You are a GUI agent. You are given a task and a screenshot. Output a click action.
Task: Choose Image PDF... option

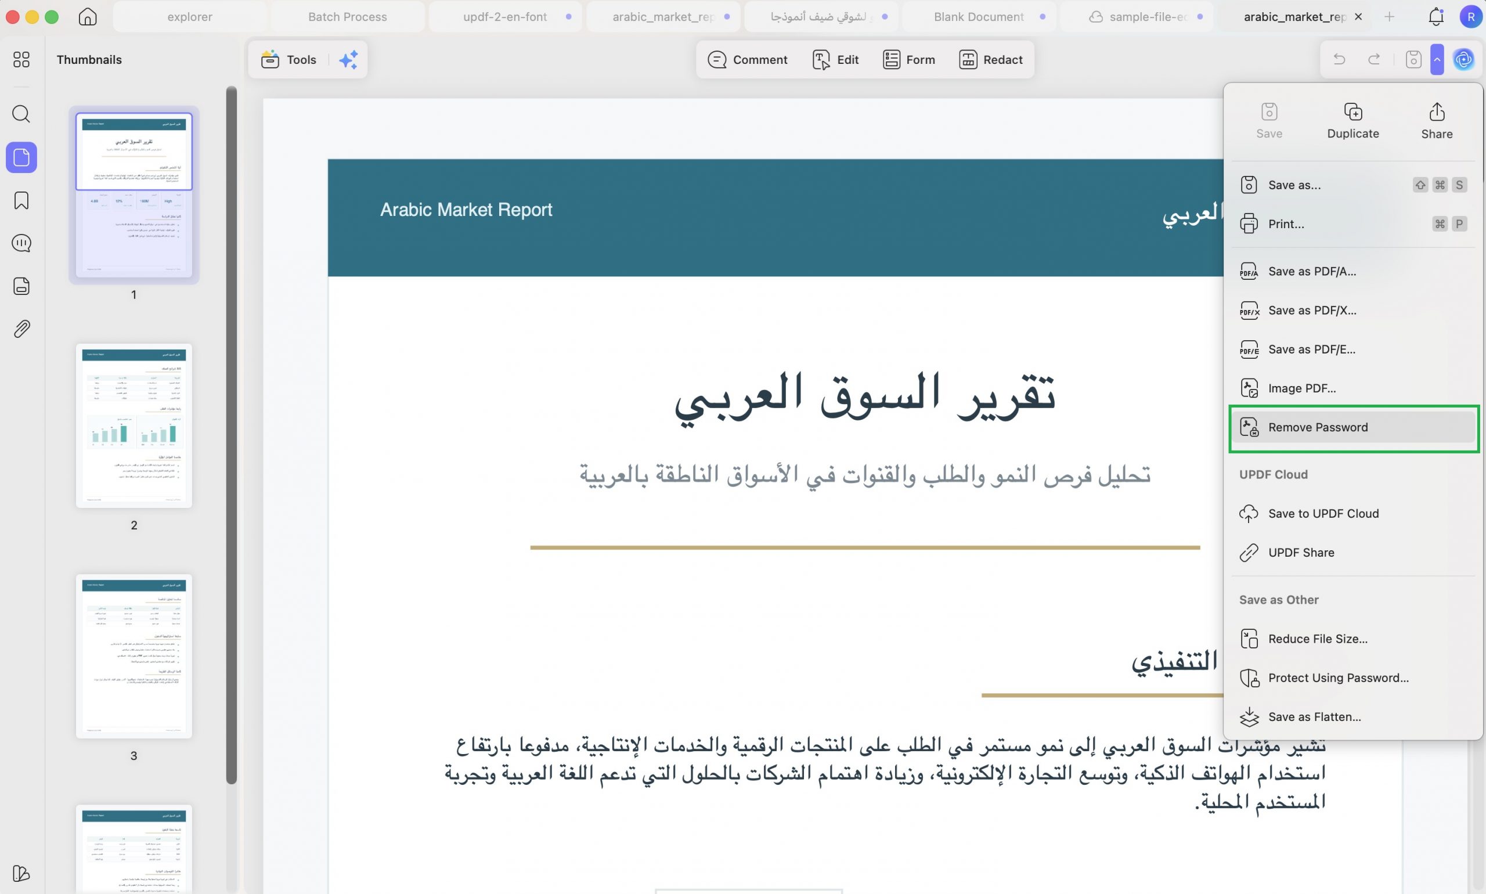(x=1353, y=388)
